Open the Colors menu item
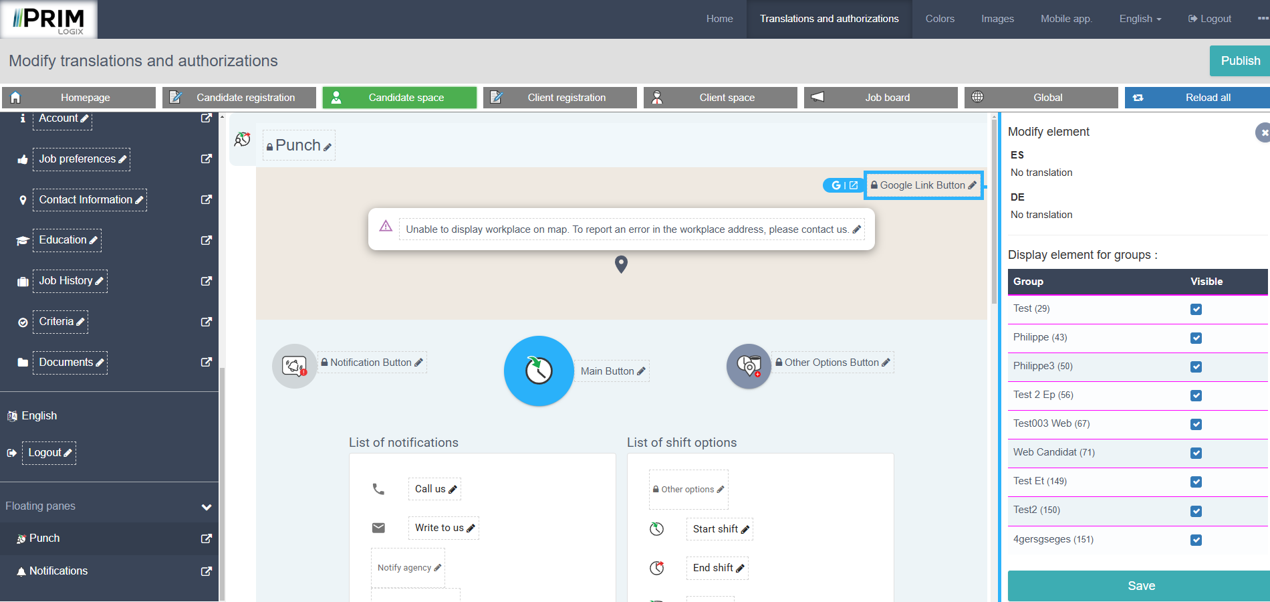Viewport: 1270px width, 602px height. coord(939,19)
